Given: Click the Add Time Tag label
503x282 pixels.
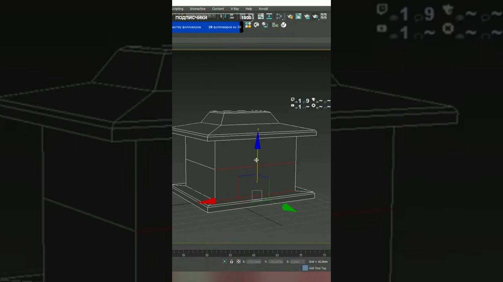Looking at the screenshot, I should coord(318,268).
